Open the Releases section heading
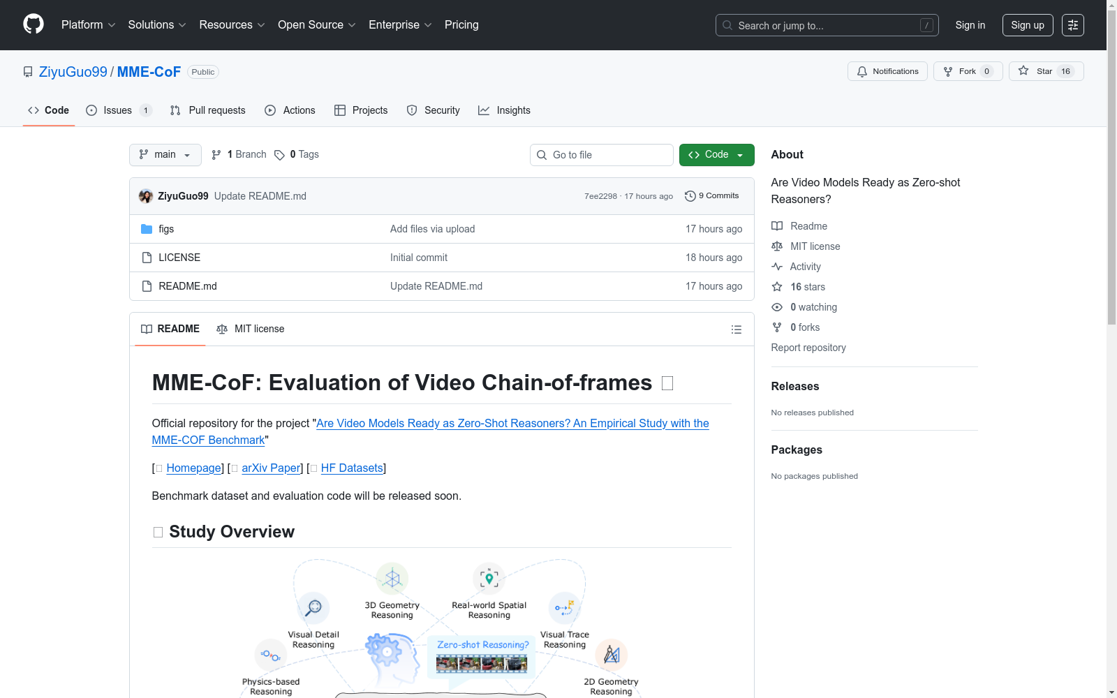The width and height of the screenshot is (1117, 698). coord(795,387)
